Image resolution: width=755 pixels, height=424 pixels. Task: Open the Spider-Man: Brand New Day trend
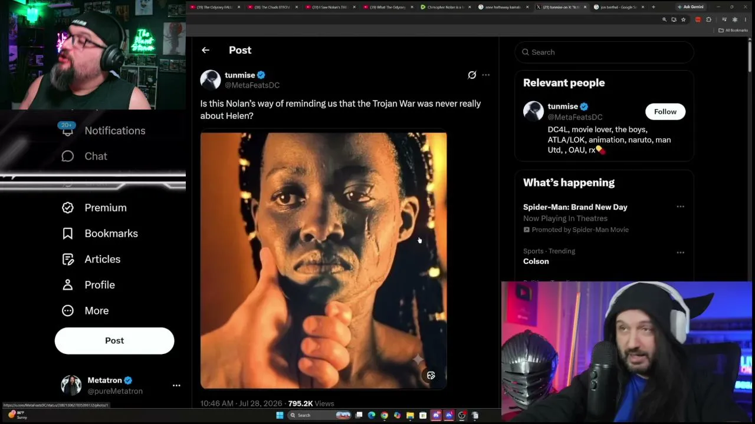[575, 207]
